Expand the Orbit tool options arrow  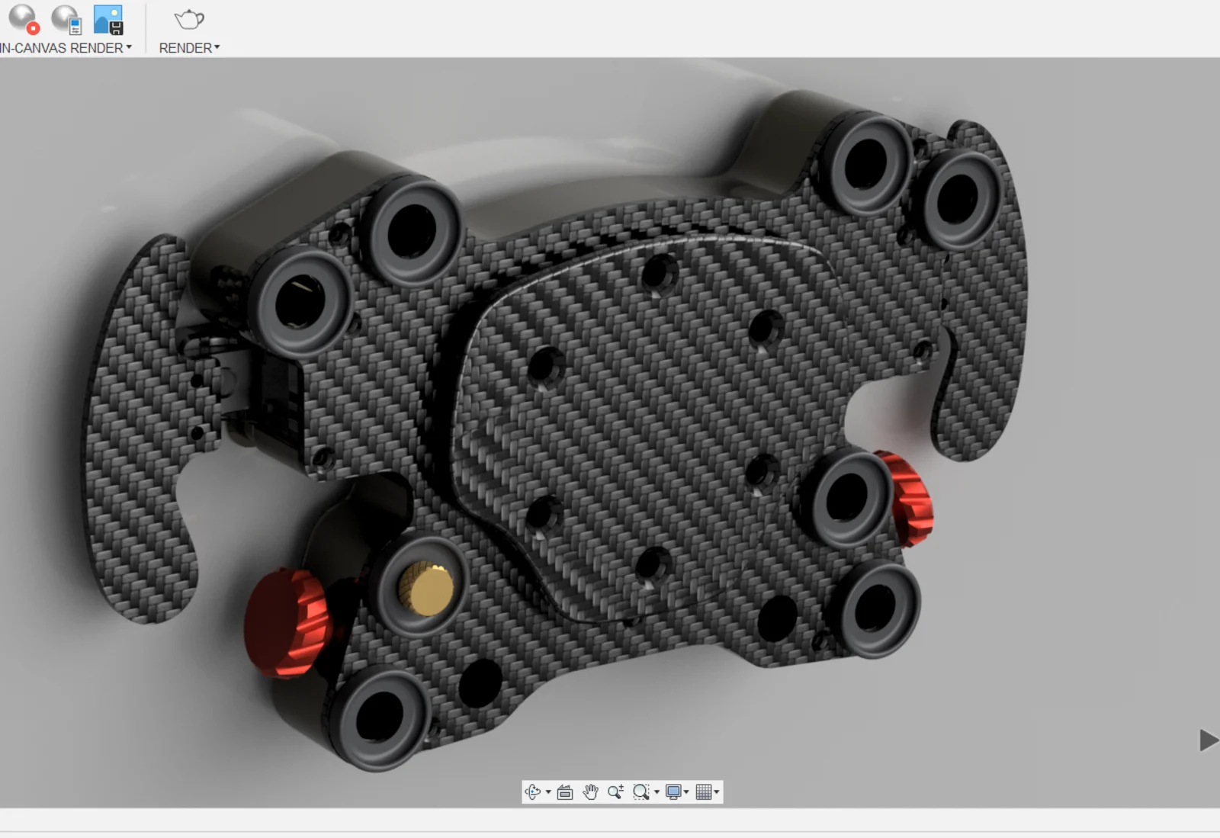(x=548, y=792)
